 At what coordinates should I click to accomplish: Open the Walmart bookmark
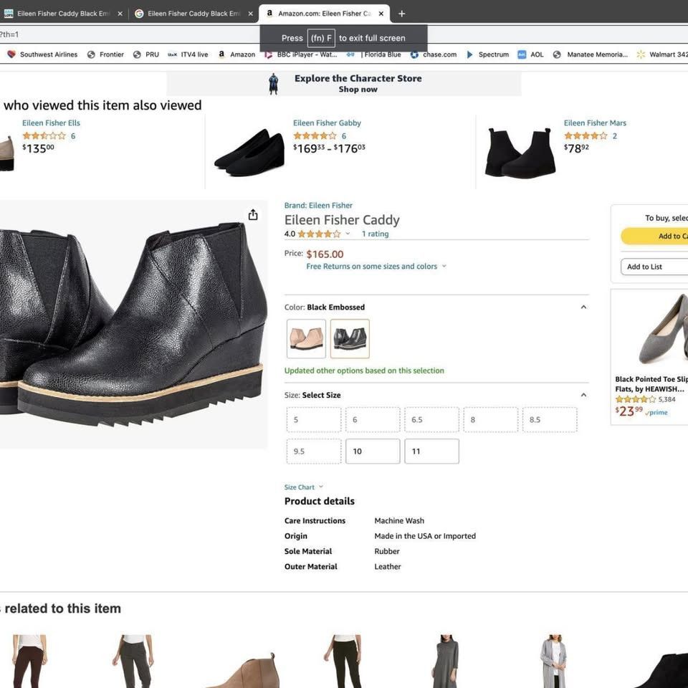tap(662, 54)
